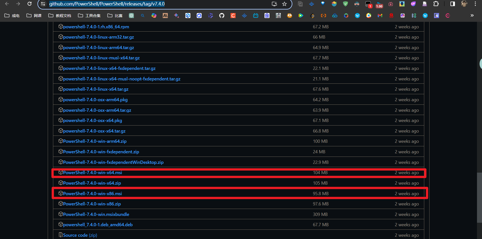Open the Extensions puzzle-piece menu
The width and height of the screenshot is (482, 239).
pyautogui.click(x=436, y=4)
